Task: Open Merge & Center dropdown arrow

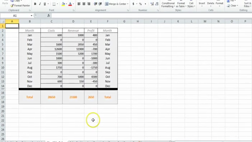Action: 128,4
